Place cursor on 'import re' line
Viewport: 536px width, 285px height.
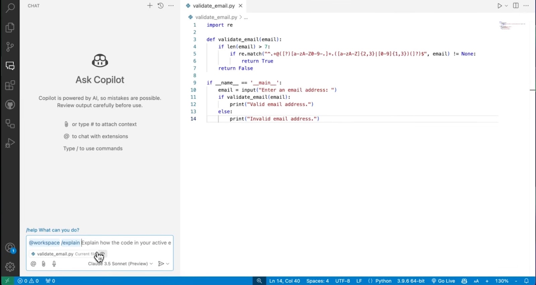point(219,25)
